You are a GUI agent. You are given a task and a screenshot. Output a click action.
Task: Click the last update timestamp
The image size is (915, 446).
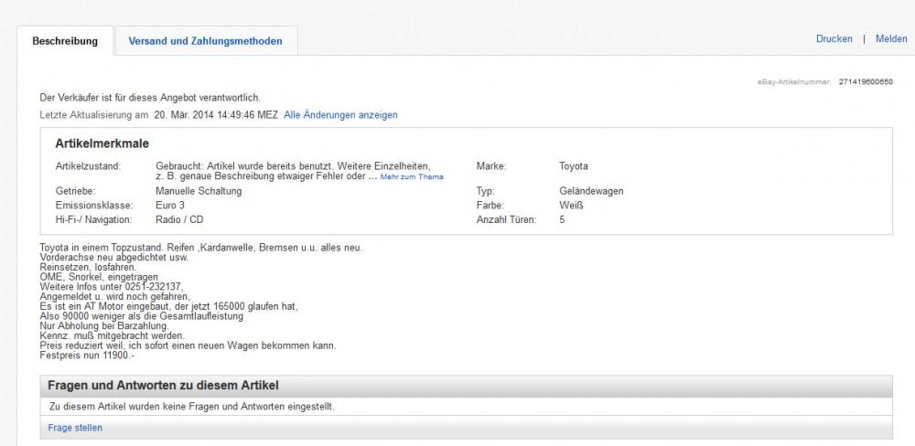pos(216,115)
